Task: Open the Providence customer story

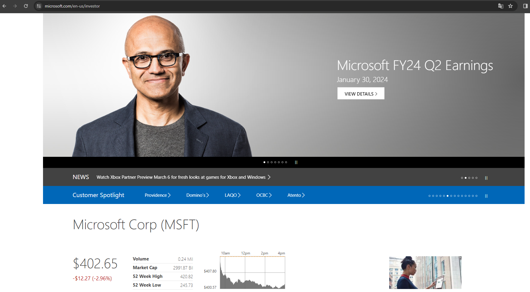Action: coord(157,195)
